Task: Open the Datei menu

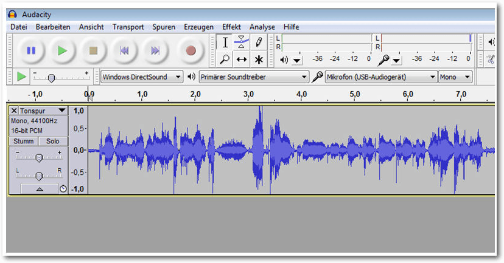Action: [19, 27]
